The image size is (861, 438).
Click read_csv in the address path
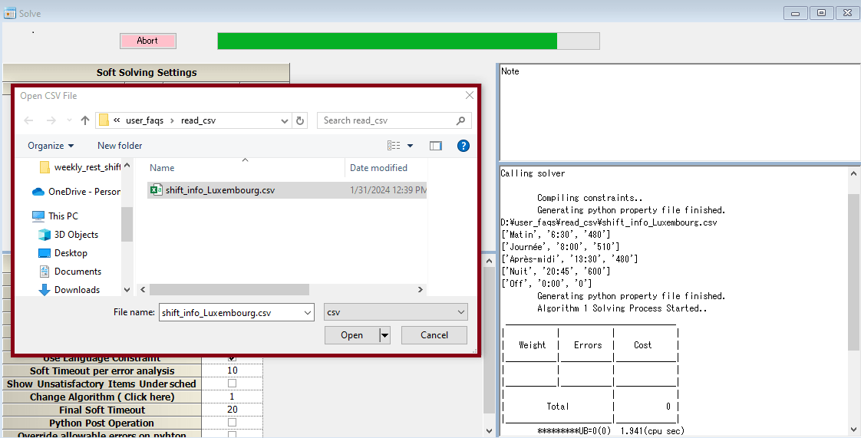coord(198,120)
